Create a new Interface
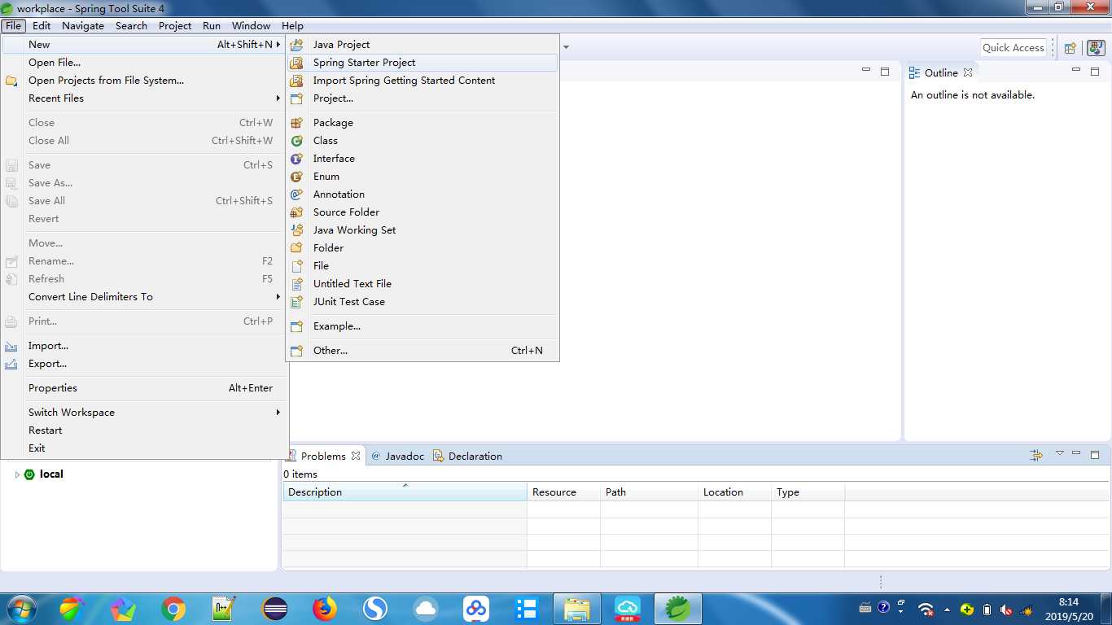Image resolution: width=1112 pixels, height=625 pixels. coord(422,159)
